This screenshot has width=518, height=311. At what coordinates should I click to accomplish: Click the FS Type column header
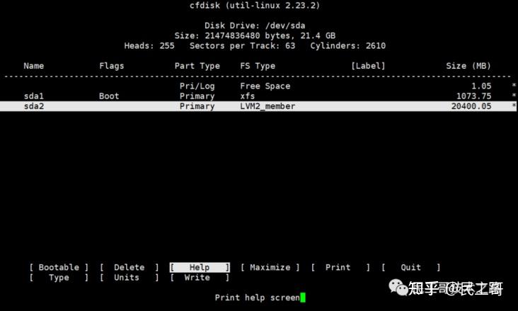pyautogui.click(x=258, y=66)
